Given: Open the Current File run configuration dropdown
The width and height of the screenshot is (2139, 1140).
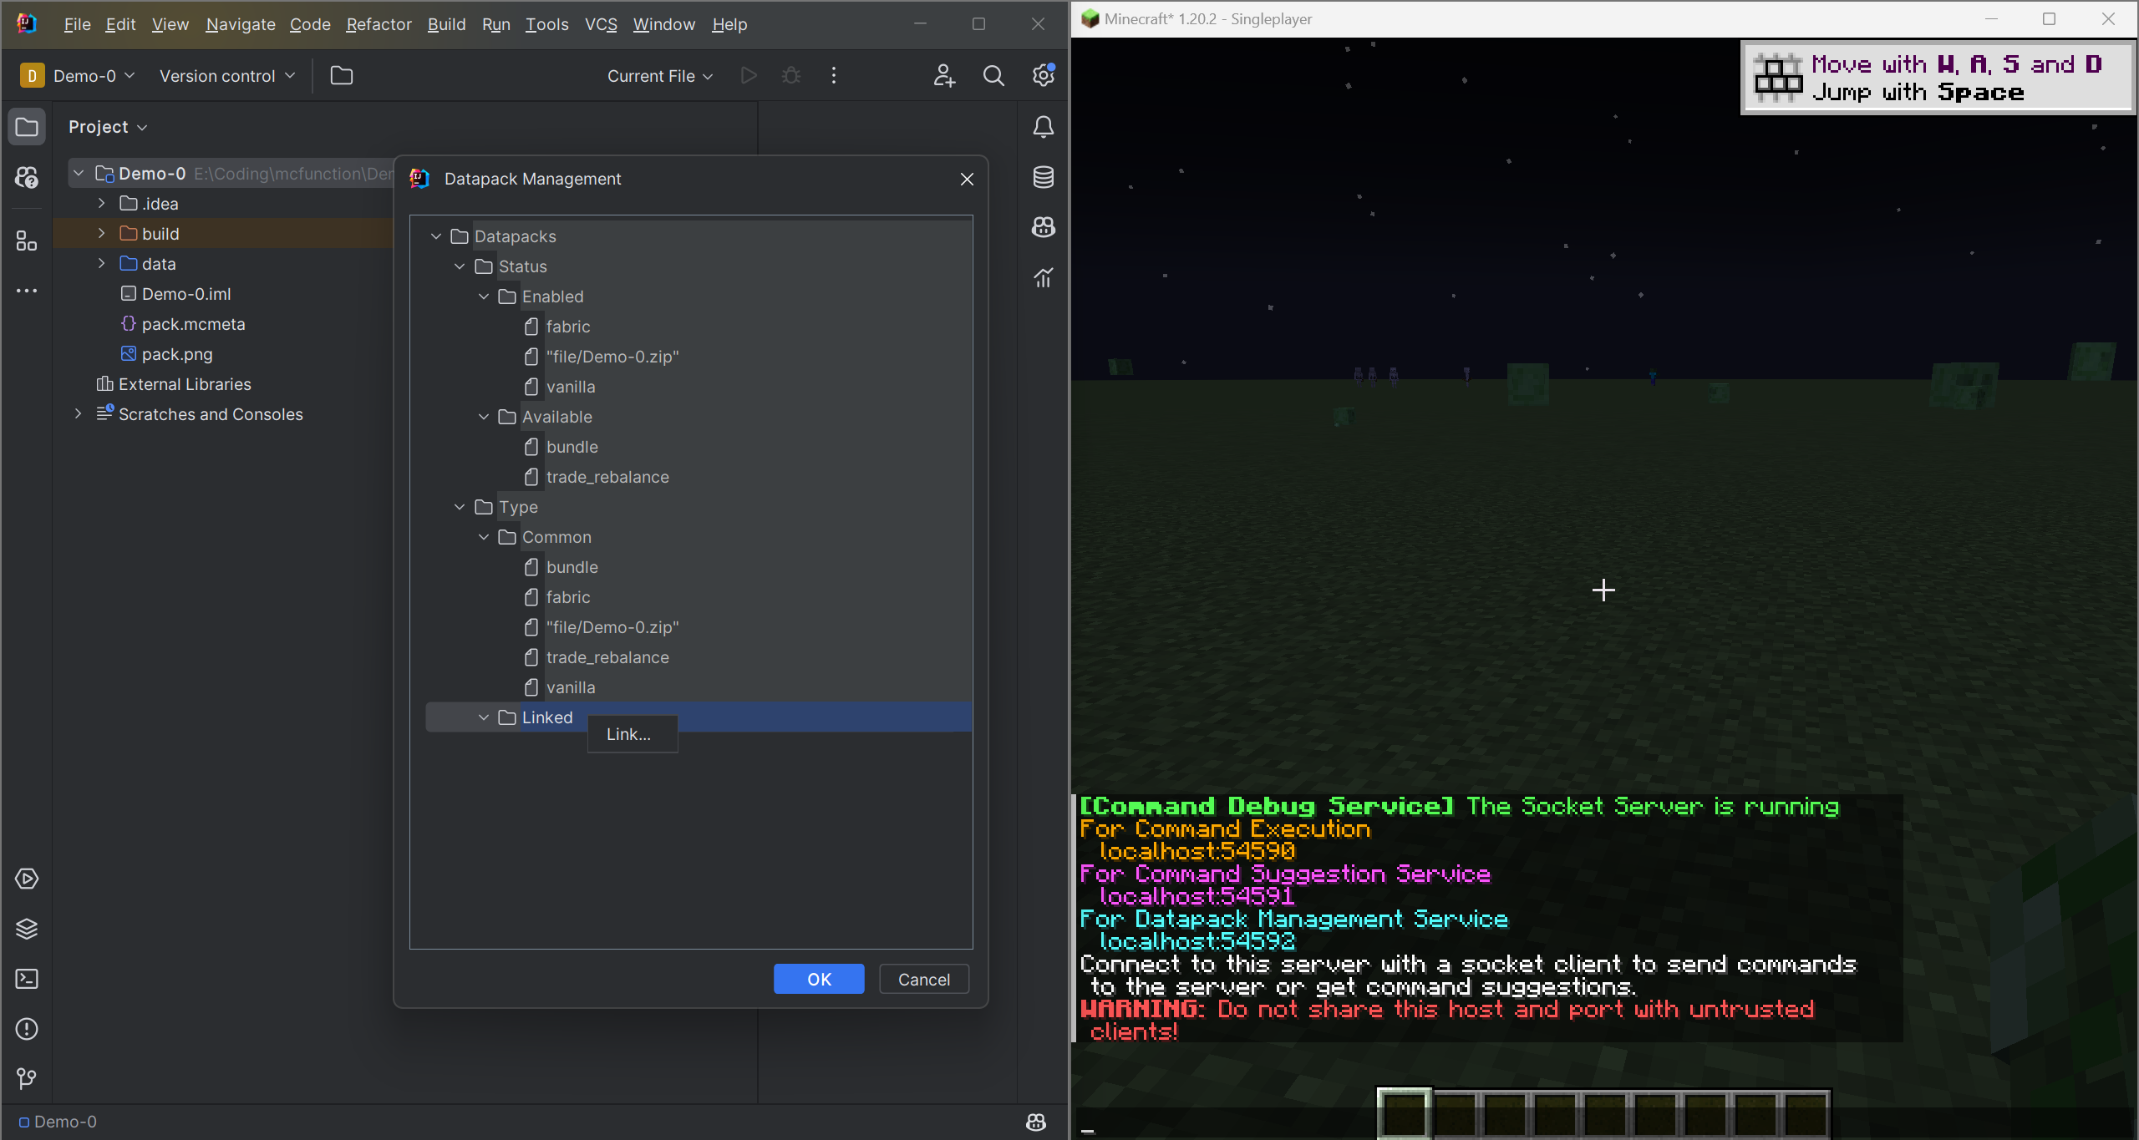Looking at the screenshot, I should click(660, 76).
